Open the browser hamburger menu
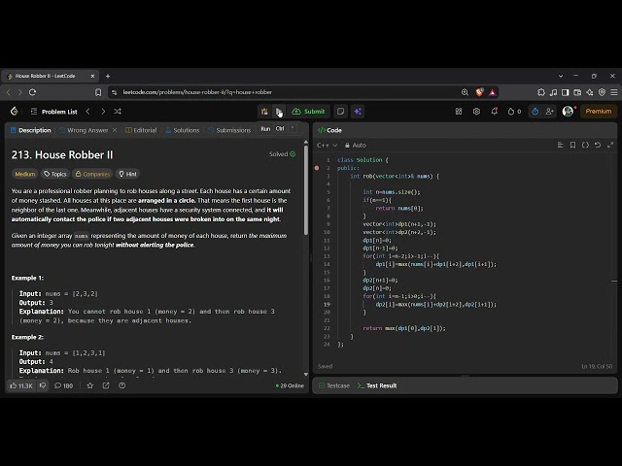 tap(614, 92)
